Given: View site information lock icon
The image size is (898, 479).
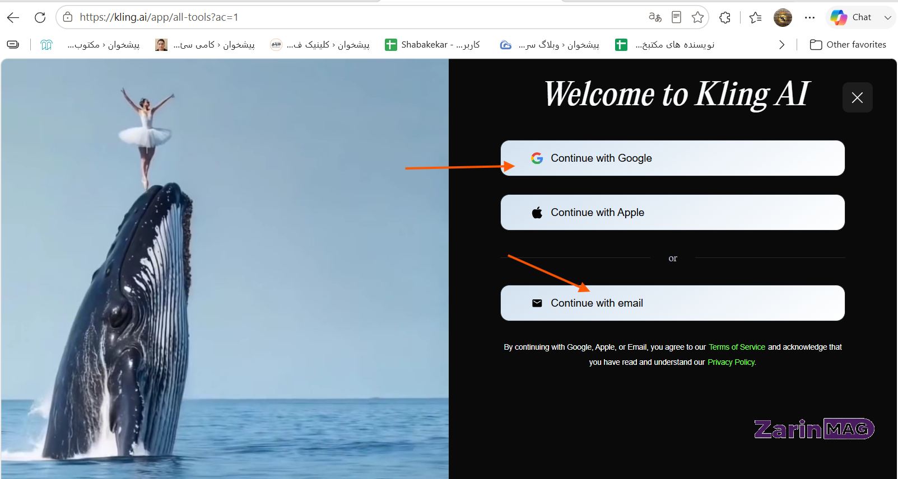Looking at the screenshot, I should click(x=68, y=17).
